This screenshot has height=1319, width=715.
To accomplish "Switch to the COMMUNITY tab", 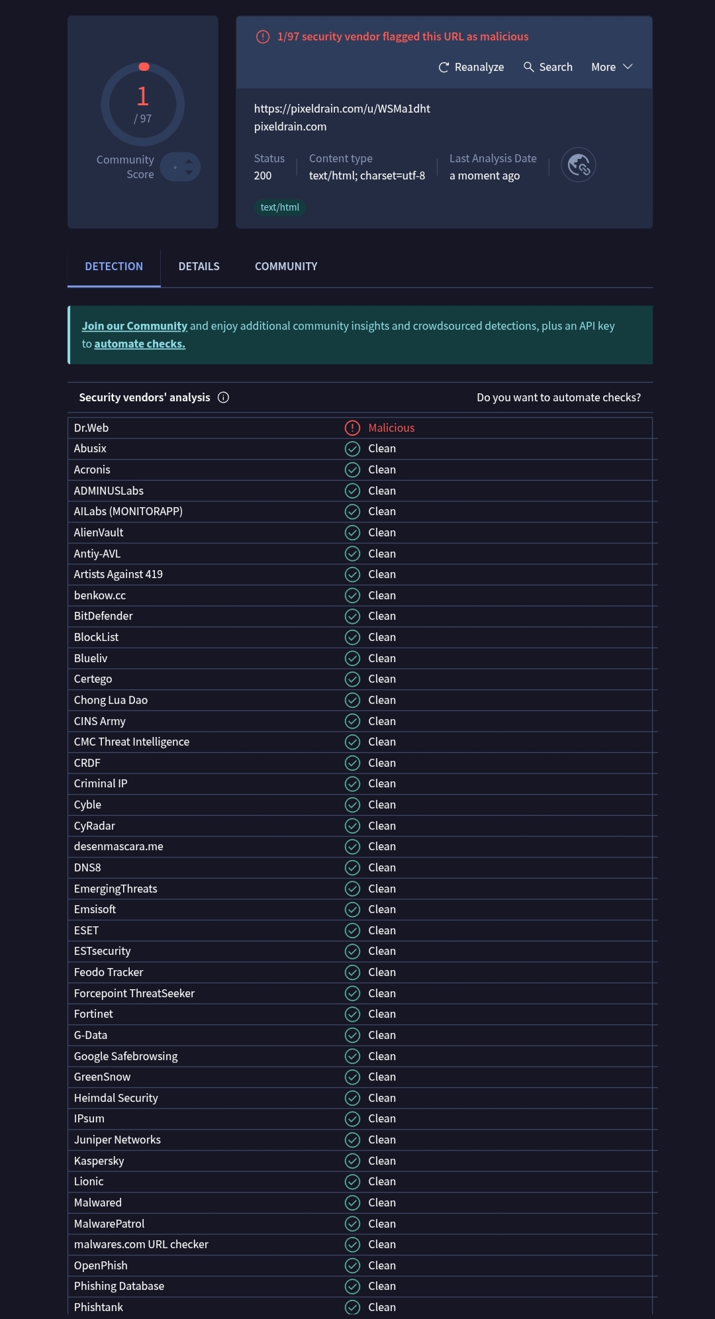I will (x=286, y=266).
